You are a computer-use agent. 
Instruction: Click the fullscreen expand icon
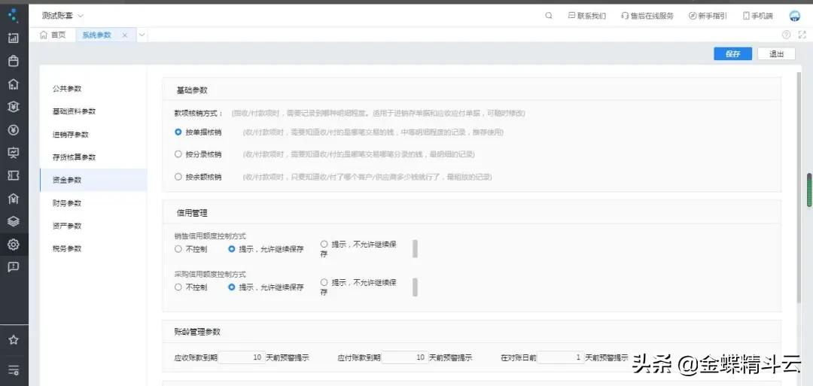[802, 35]
